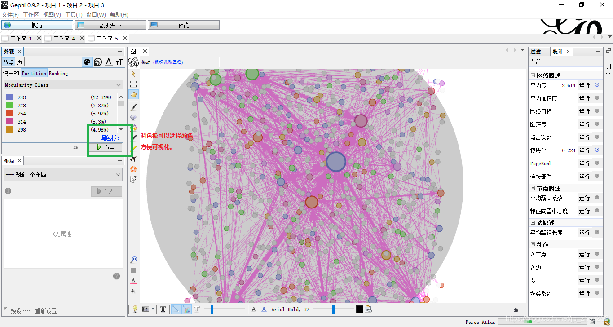The height and width of the screenshot is (327, 613).
Task: Run PageRank statistic
Action: (x=584, y=163)
